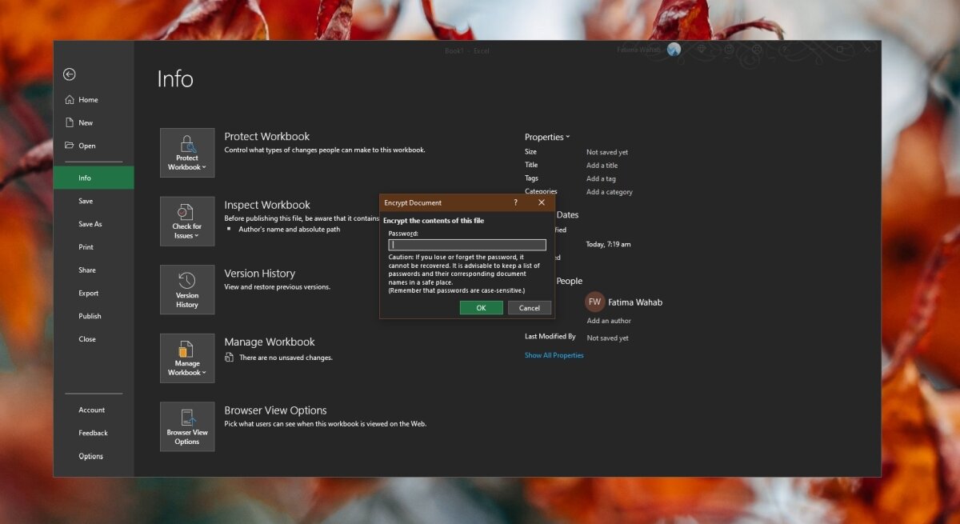This screenshot has width=960, height=524.
Task: Open the Home page icon
Action: tap(70, 100)
